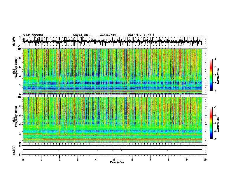This screenshot has width=231, height=179.
Task: Click the 'ch.1(V)' waveform axis label
Action: coord(14,42)
